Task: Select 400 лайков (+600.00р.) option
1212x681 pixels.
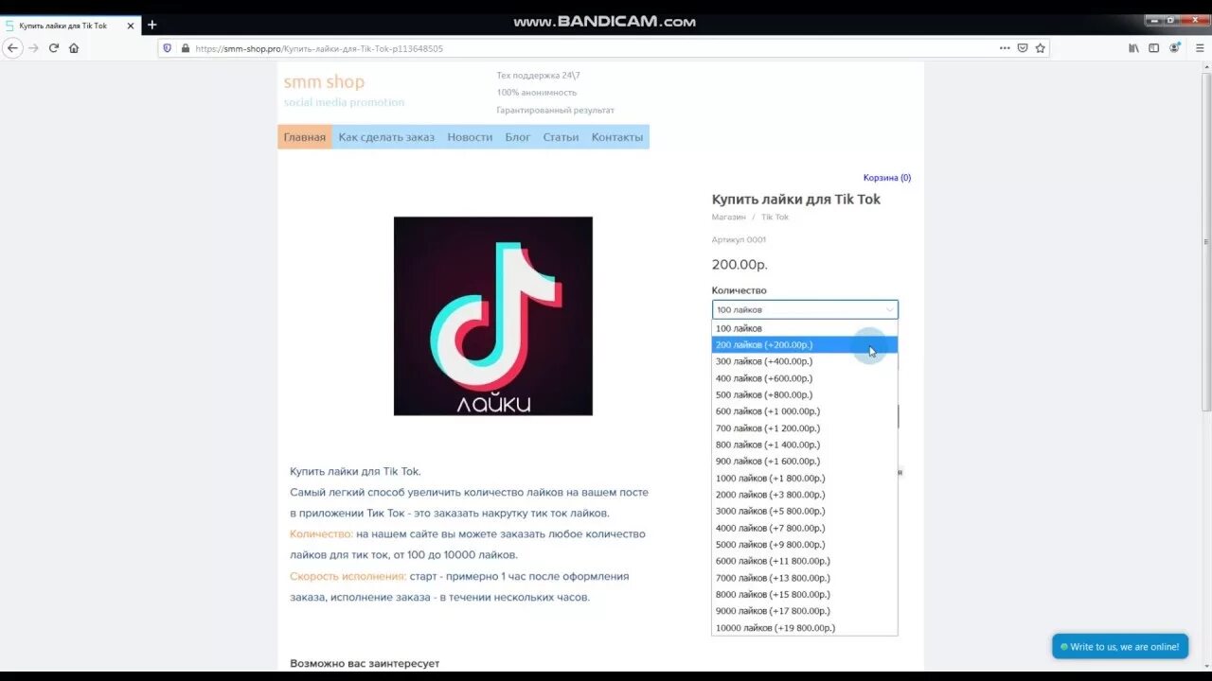Action: pos(805,378)
